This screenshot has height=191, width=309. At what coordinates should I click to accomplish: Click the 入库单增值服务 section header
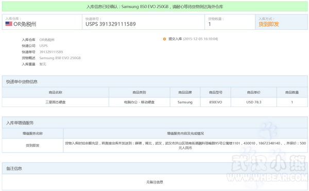pos(154,123)
